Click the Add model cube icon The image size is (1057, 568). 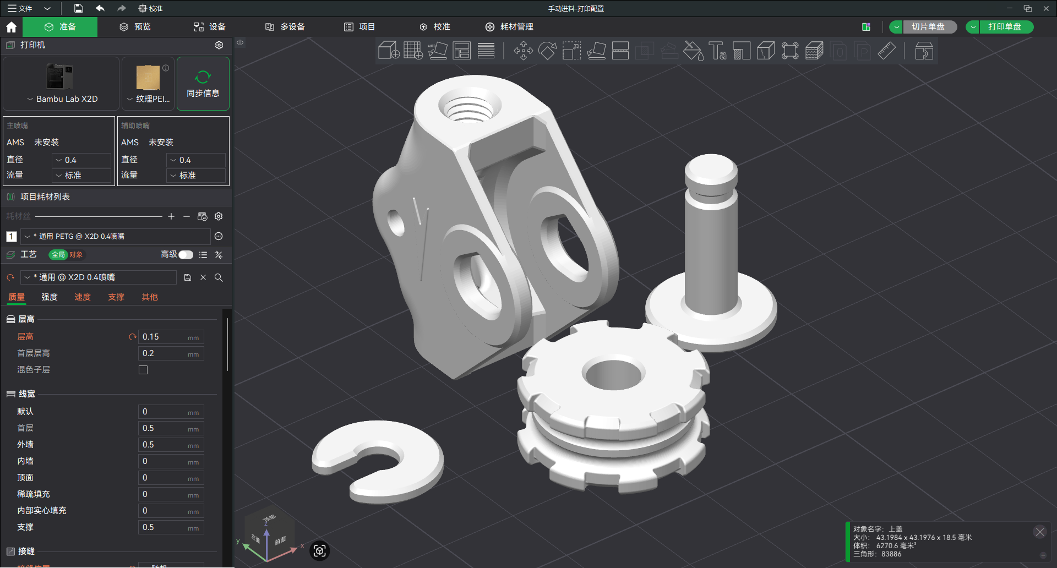coord(389,51)
